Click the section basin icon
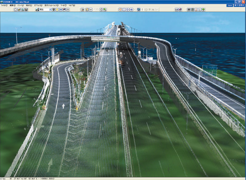This screenshot has width=246, height=180. [x=90, y=10]
